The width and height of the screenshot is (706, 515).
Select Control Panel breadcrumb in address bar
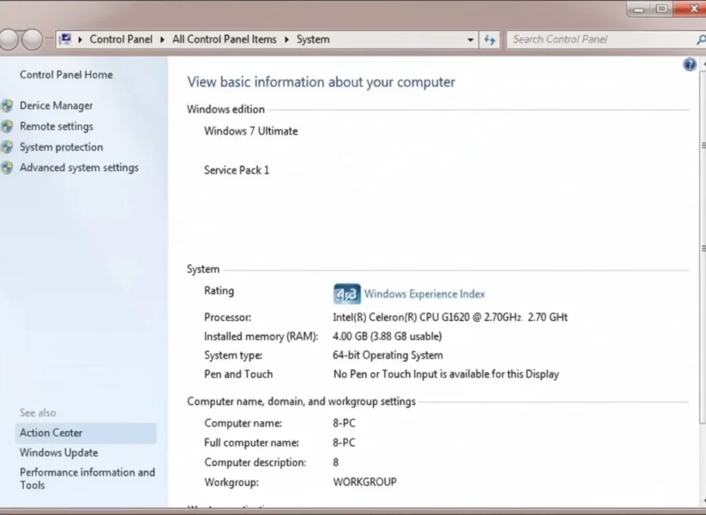pyautogui.click(x=121, y=40)
